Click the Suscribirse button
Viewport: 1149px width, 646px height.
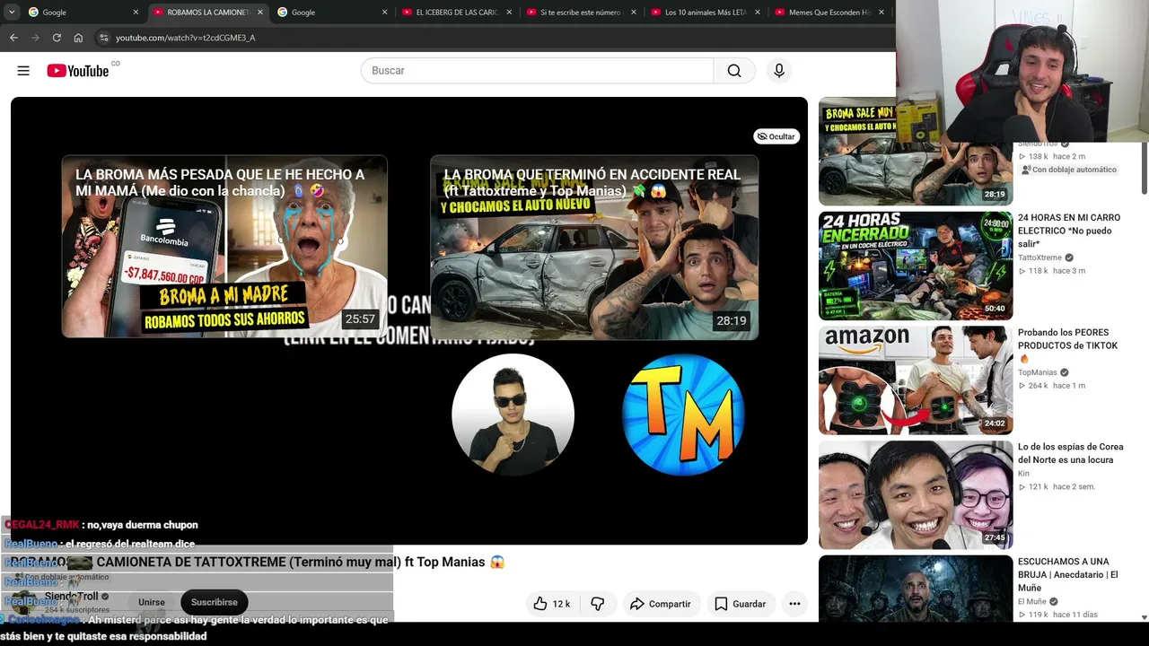tap(214, 602)
